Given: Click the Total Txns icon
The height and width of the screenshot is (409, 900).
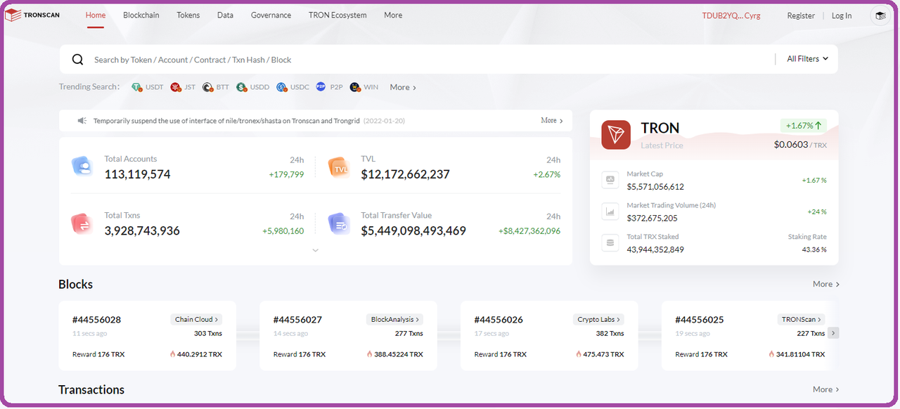Looking at the screenshot, I should 82,222.
